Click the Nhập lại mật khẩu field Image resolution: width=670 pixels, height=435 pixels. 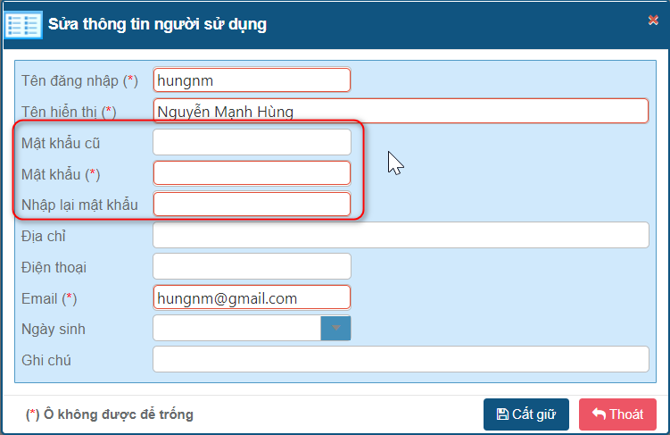click(252, 204)
